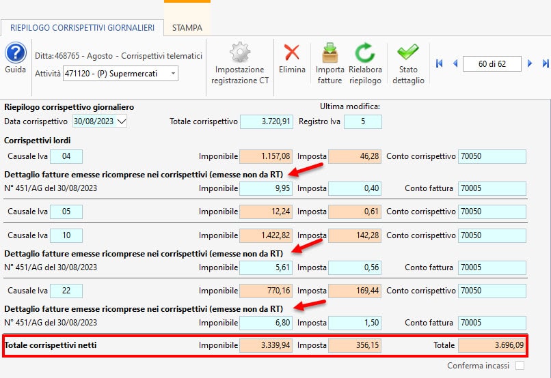Go to the previous record arrow
Viewport: 551px width, 378px height.
455,63
